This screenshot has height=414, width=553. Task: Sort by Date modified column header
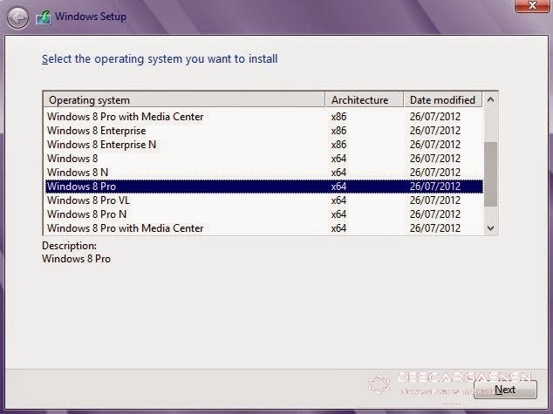point(442,100)
